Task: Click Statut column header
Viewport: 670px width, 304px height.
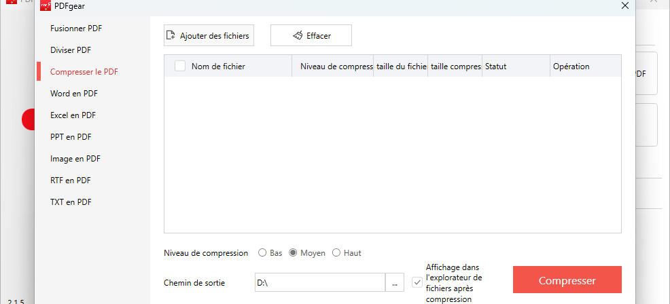Action: point(516,66)
